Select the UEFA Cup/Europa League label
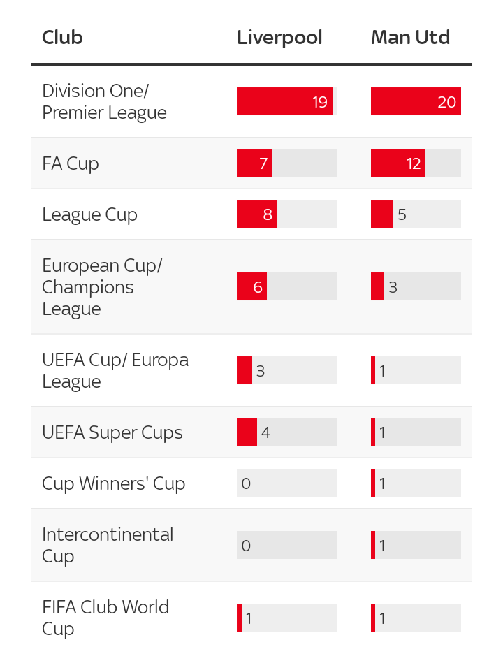 click(115, 370)
